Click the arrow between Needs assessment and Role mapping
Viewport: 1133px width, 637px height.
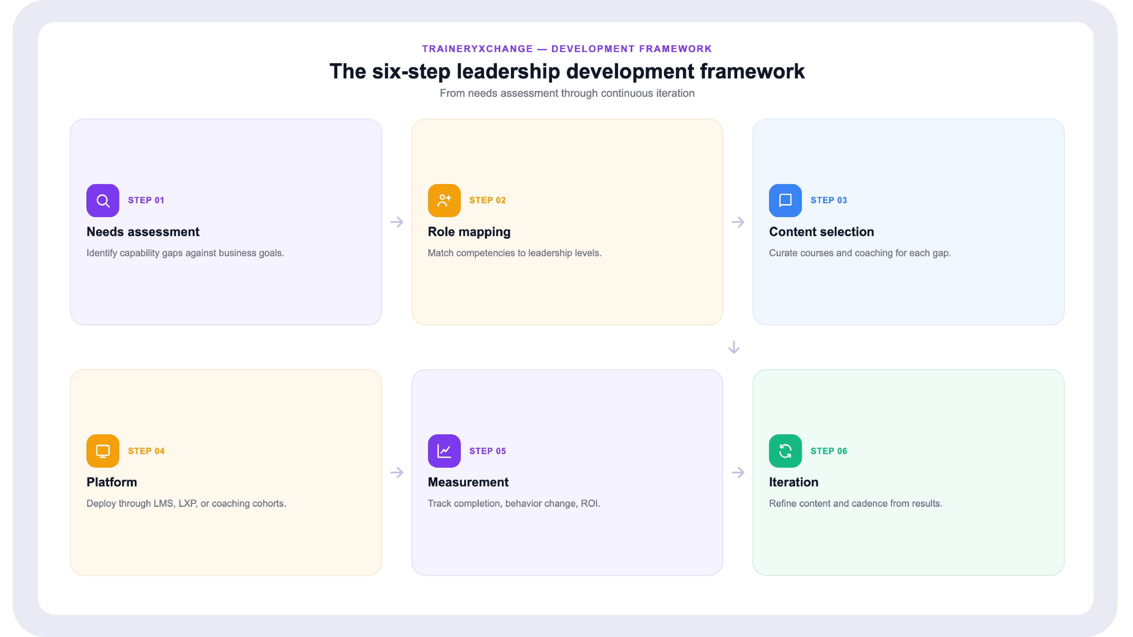(x=397, y=222)
